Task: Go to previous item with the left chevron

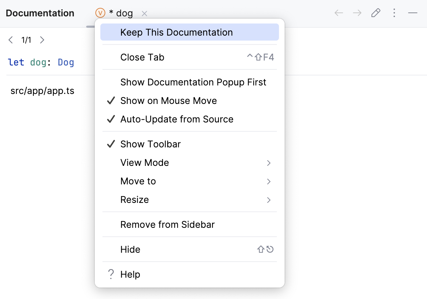Action: pos(10,40)
